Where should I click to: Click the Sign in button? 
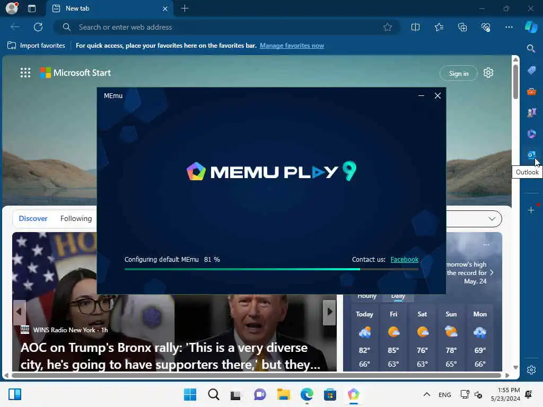(x=459, y=73)
